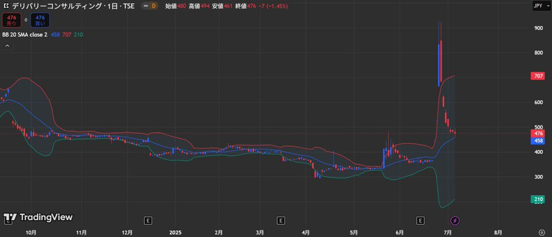The image size is (552, 237).
Task: Open the earnings E marker after 6月
Action: [x=420, y=221]
